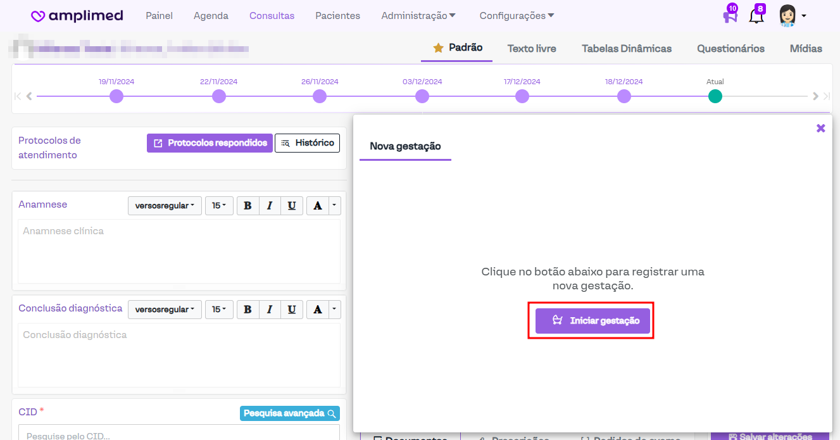Image resolution: width=840 pixels, height=440 pixels.
Task: Close the Nova gestação panel
Action: pyautogui.click(x=820, y=128)
